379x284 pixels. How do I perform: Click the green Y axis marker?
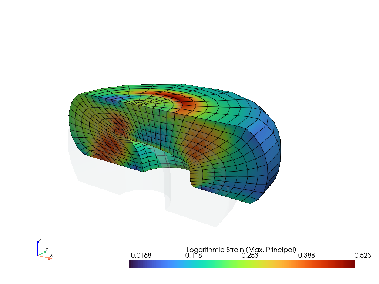(45, 252)
